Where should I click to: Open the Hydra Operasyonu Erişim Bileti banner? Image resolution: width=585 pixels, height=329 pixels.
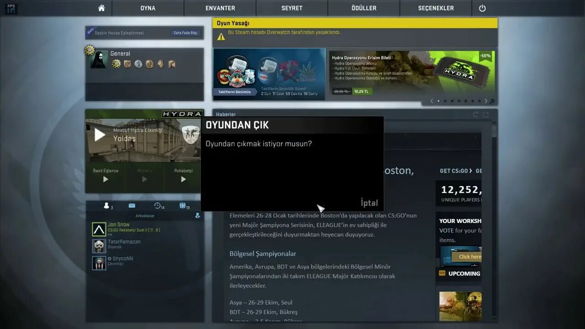[x=411, y=74]
